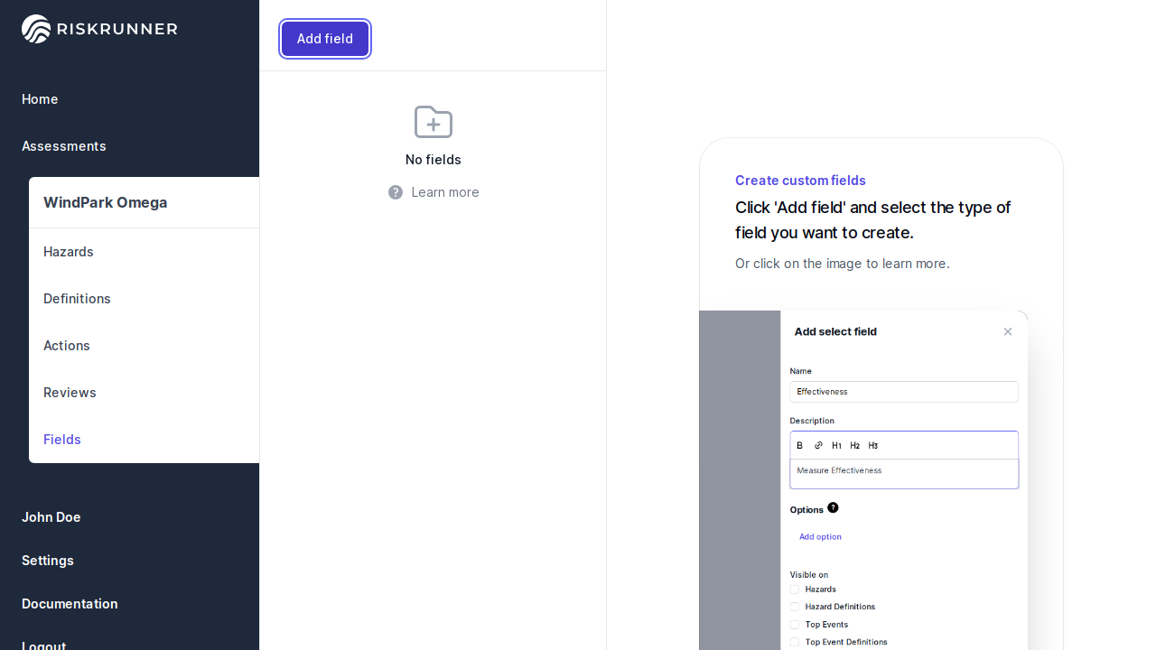Open the Learn more link

[x=445, y=192]
